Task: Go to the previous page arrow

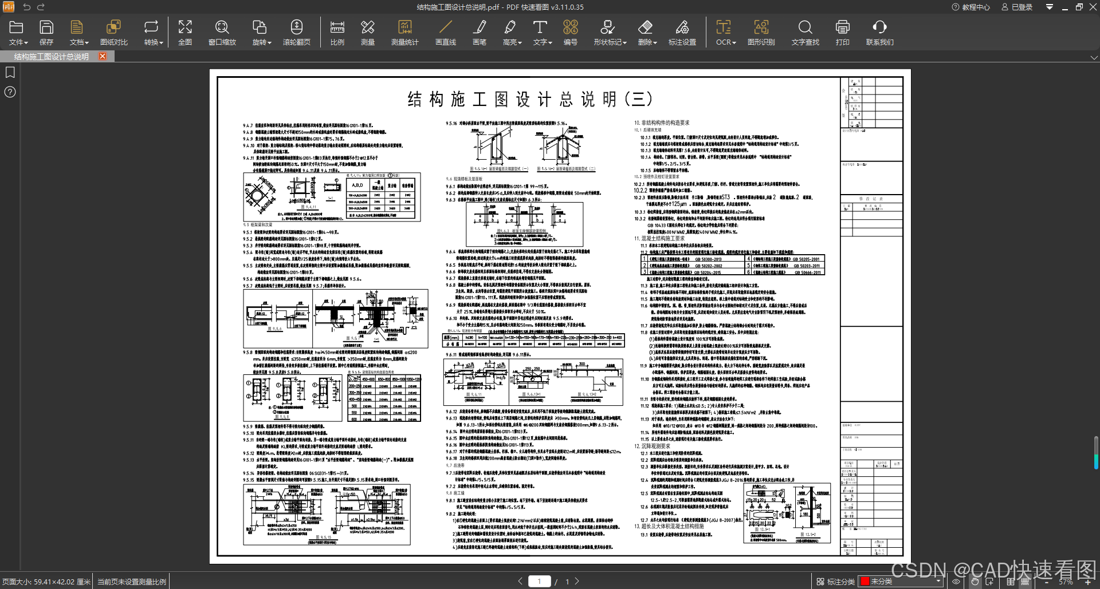Action: tap(520, 581)
